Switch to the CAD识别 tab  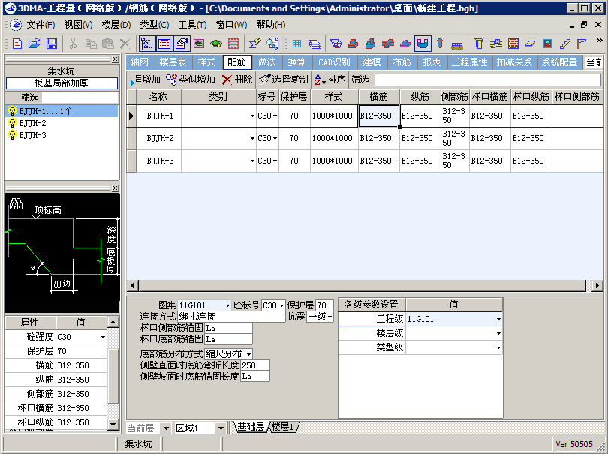tap(334, 62)
